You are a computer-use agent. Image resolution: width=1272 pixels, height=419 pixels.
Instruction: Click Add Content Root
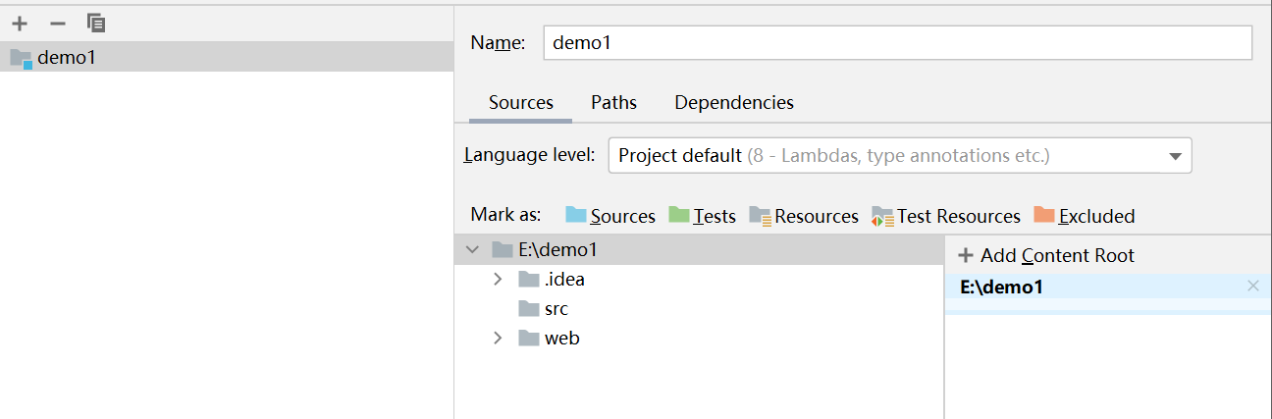coord(1046,256)
